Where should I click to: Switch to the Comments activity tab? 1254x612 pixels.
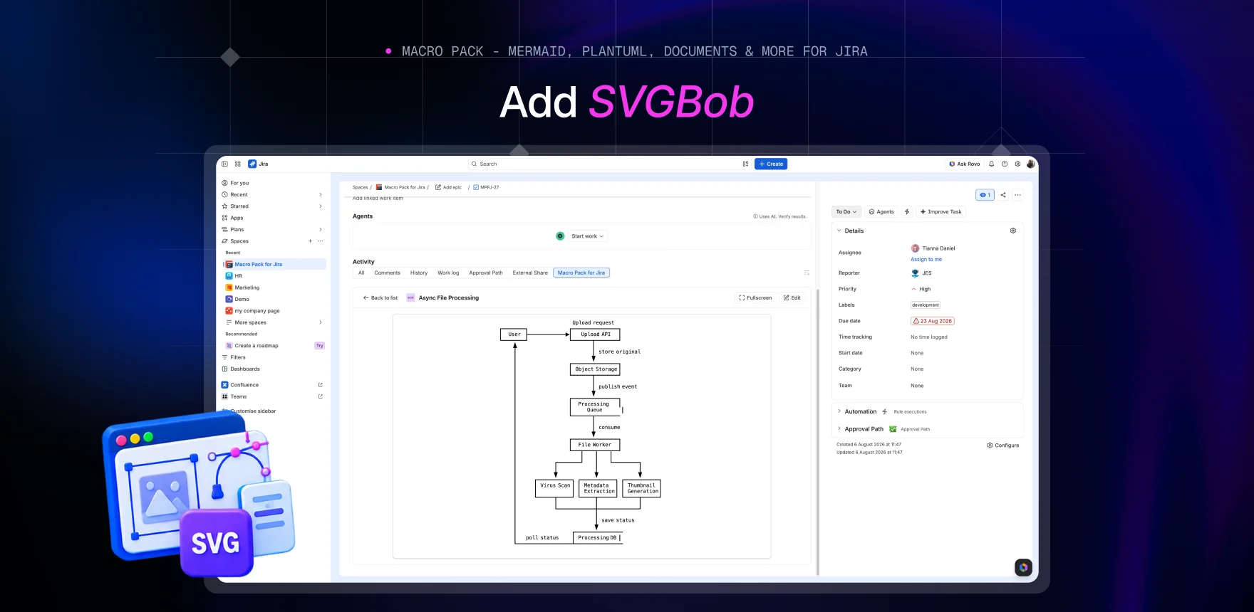(387, 273)
